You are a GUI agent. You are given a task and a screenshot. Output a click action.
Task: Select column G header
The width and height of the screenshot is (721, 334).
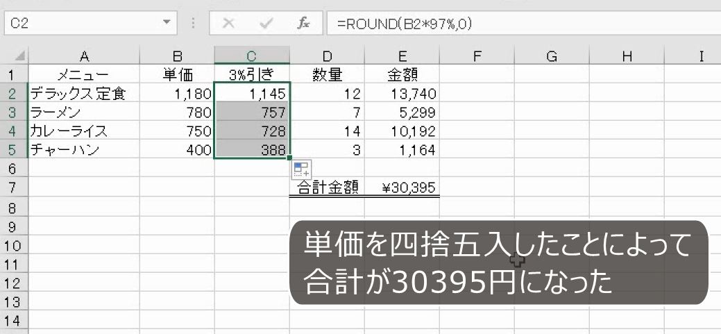(552, 56)
